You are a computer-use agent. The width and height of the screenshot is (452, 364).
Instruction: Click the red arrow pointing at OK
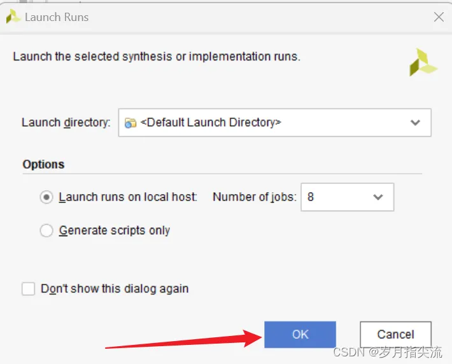point(183,340)
